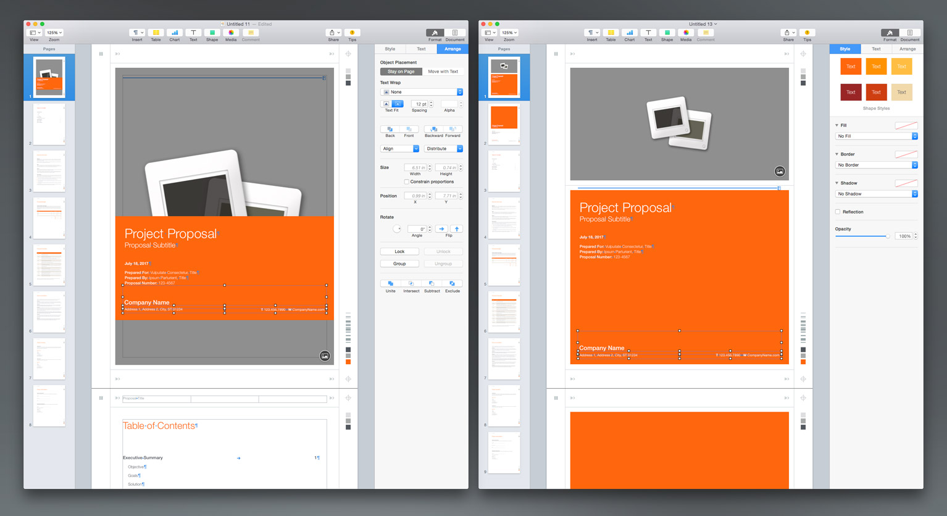Click the Opacity slider handle
Viewport: 947px width, 516px height.
point(888,236)
